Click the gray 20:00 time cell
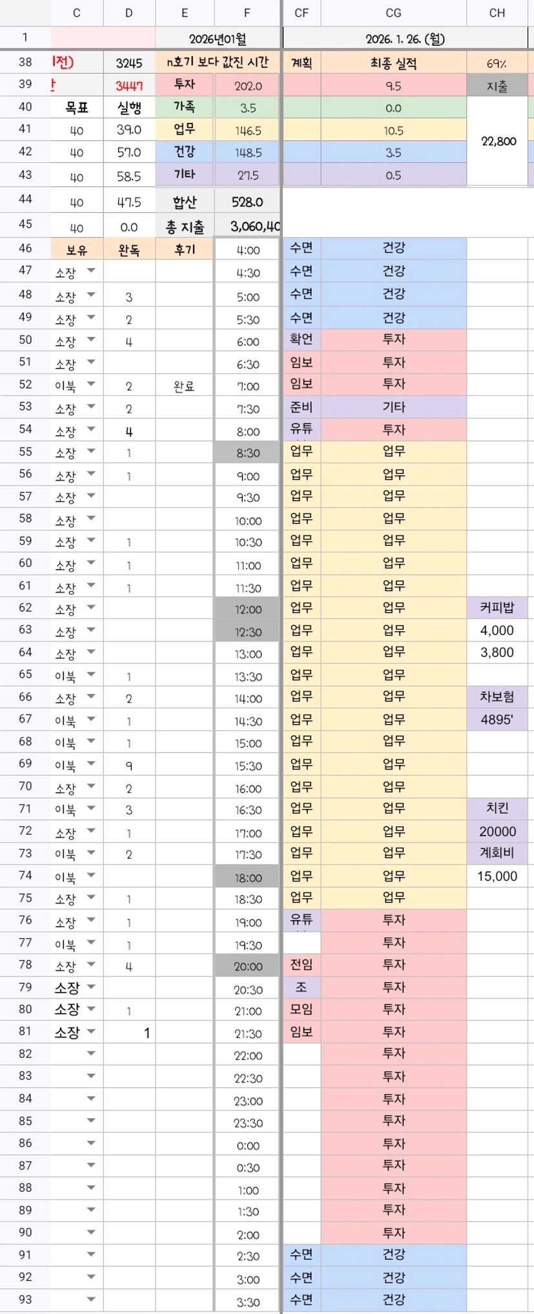 click(248, 966)
